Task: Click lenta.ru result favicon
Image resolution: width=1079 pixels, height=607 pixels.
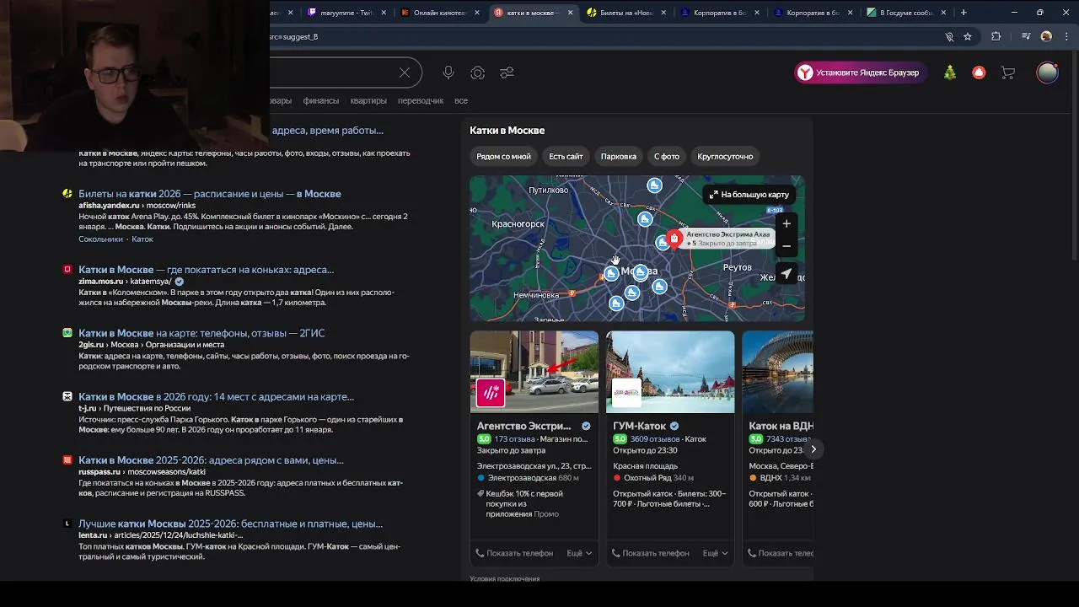Action: (x=67, y=524)
